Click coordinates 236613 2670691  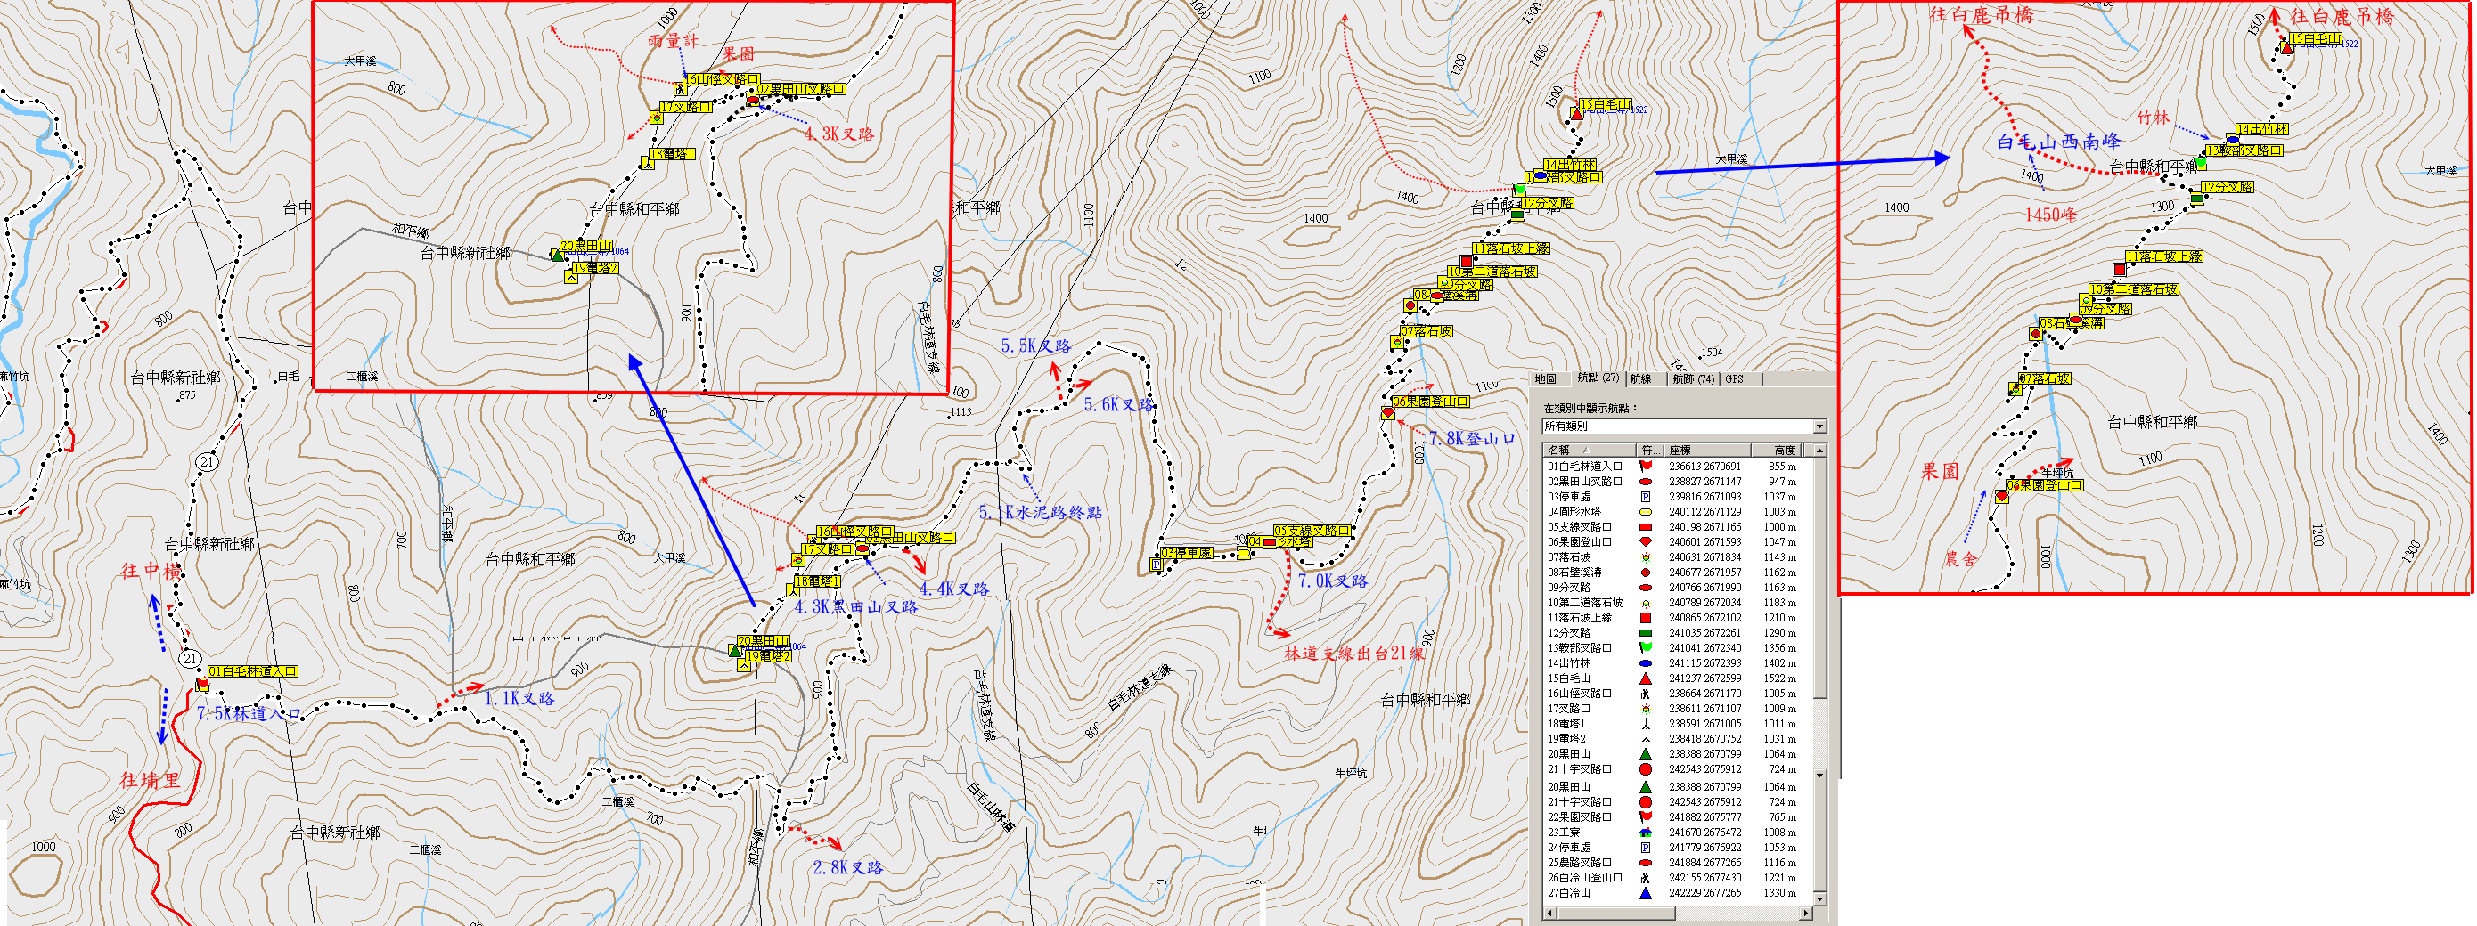tap(1704, 466)
